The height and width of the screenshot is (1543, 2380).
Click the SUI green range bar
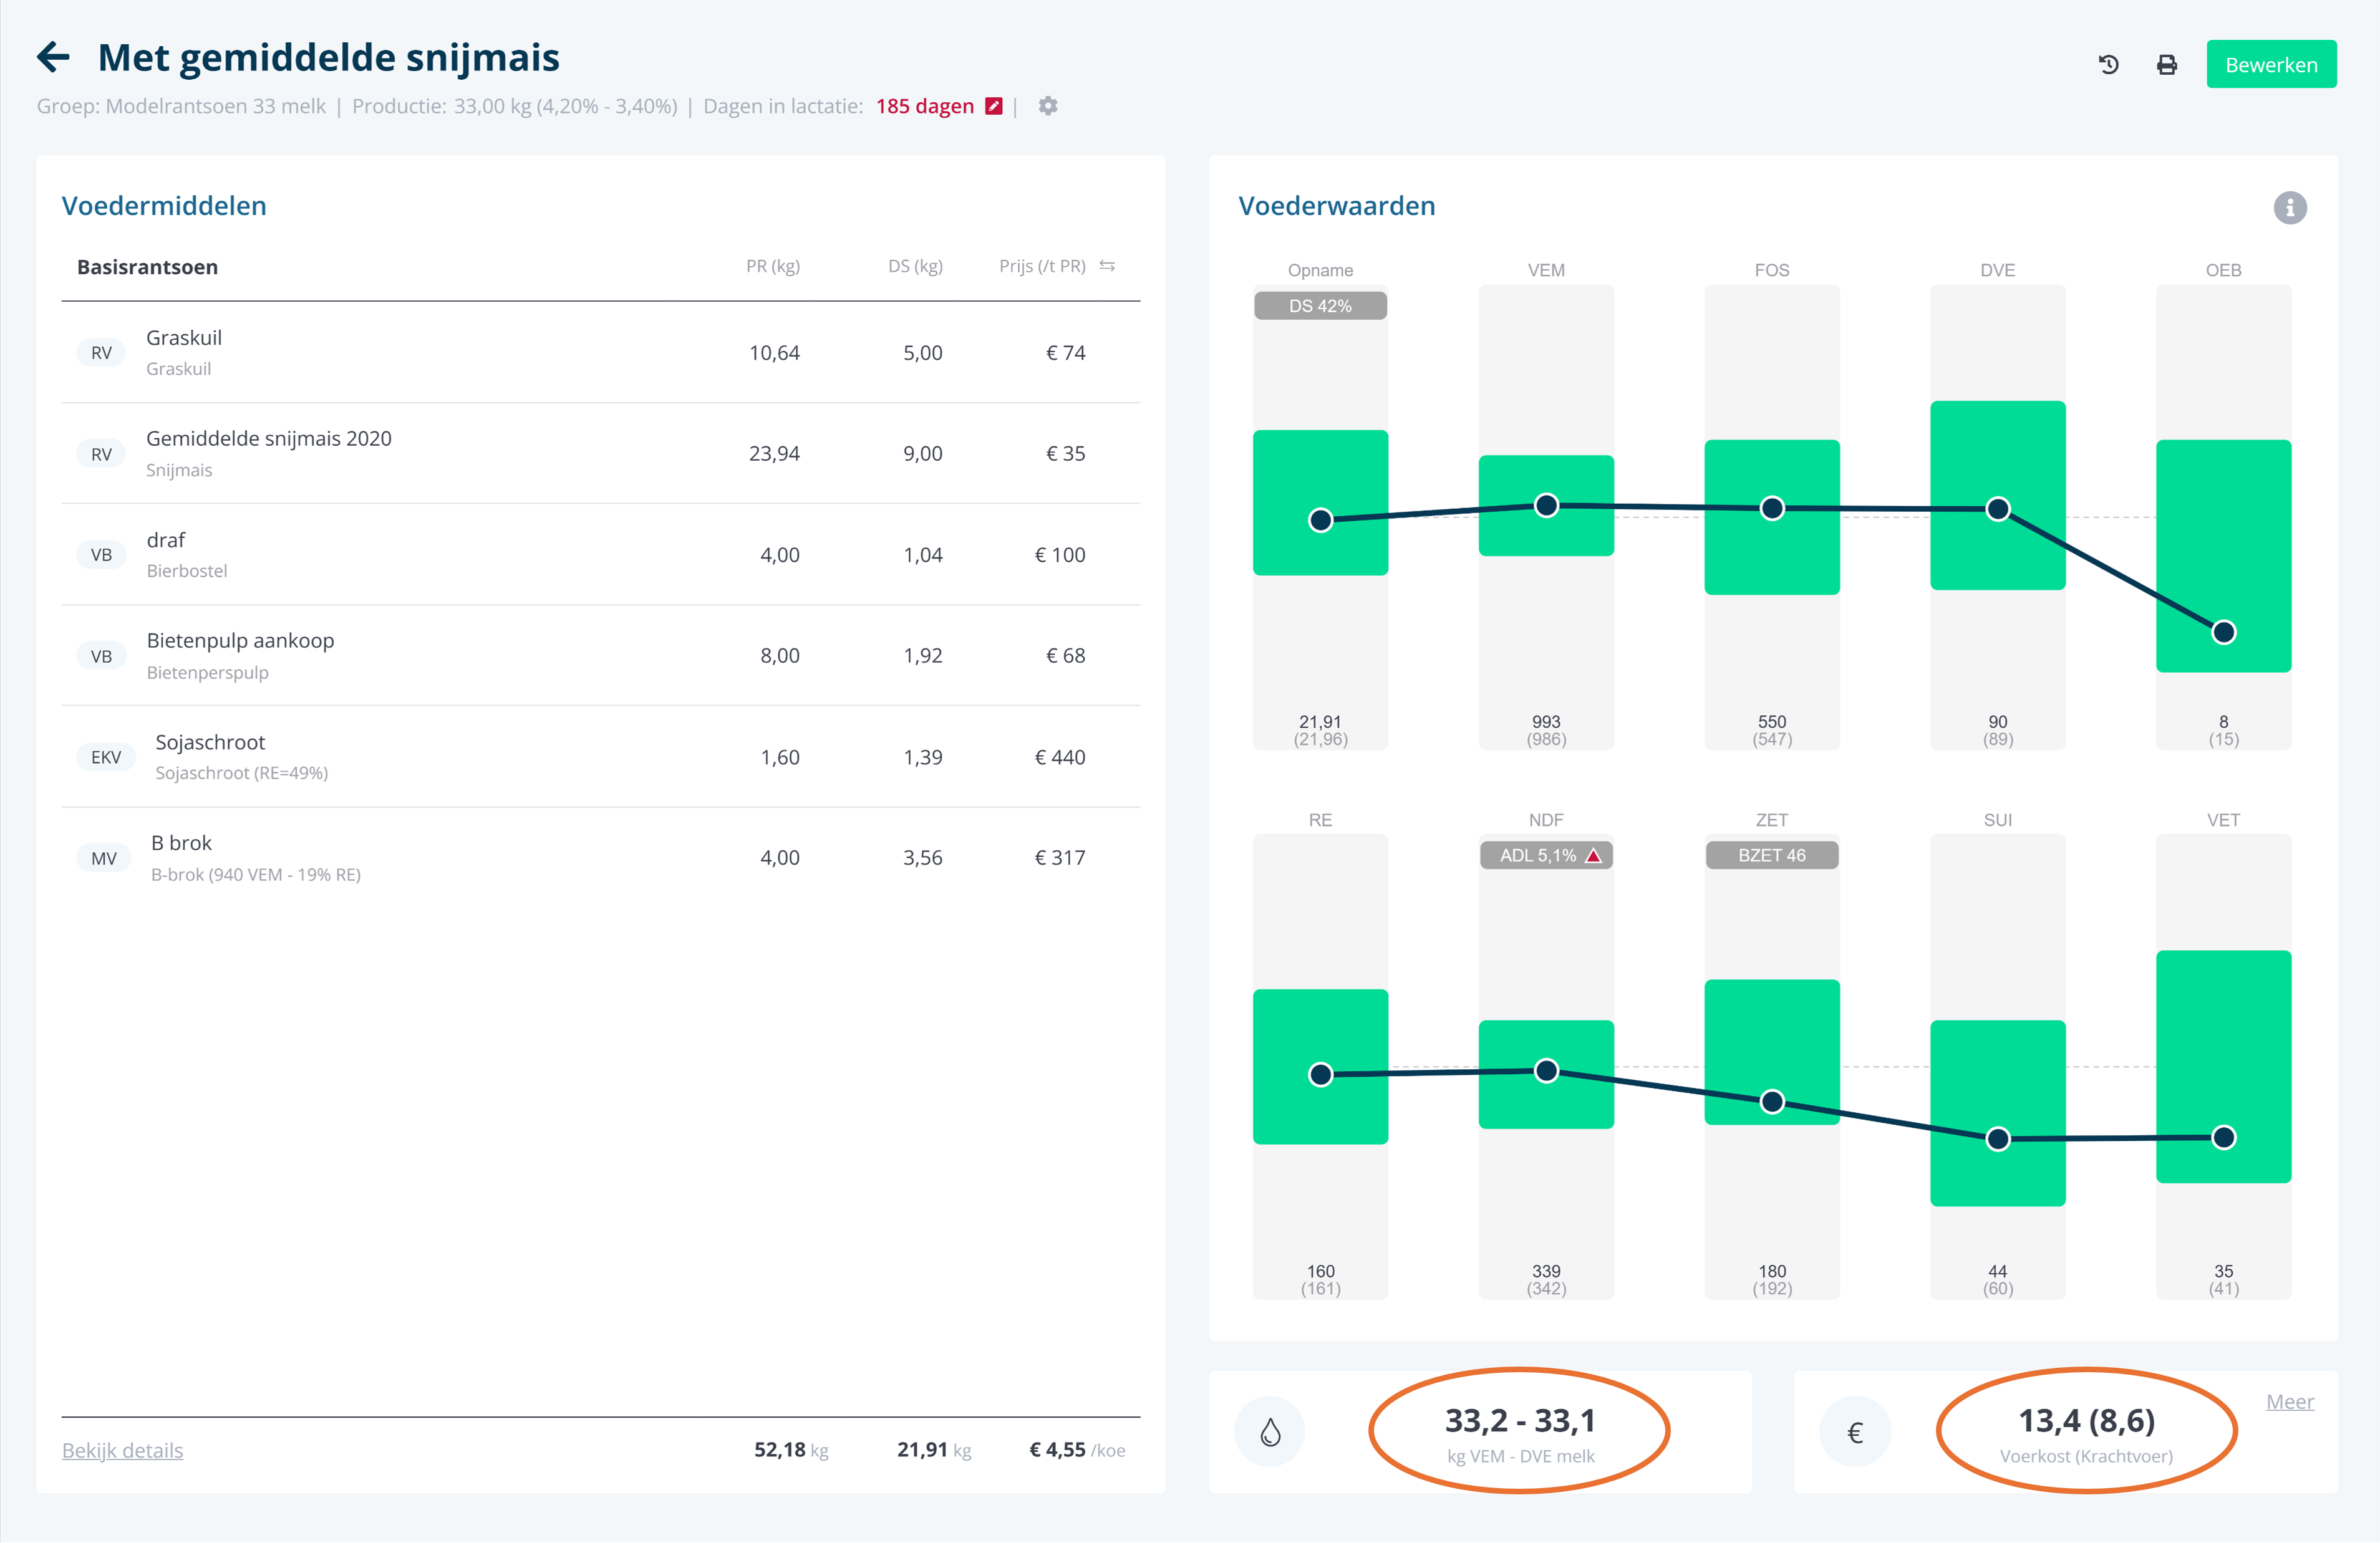click(1997, 1069)
